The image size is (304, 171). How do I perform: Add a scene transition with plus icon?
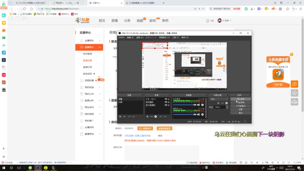pos(218,103)
